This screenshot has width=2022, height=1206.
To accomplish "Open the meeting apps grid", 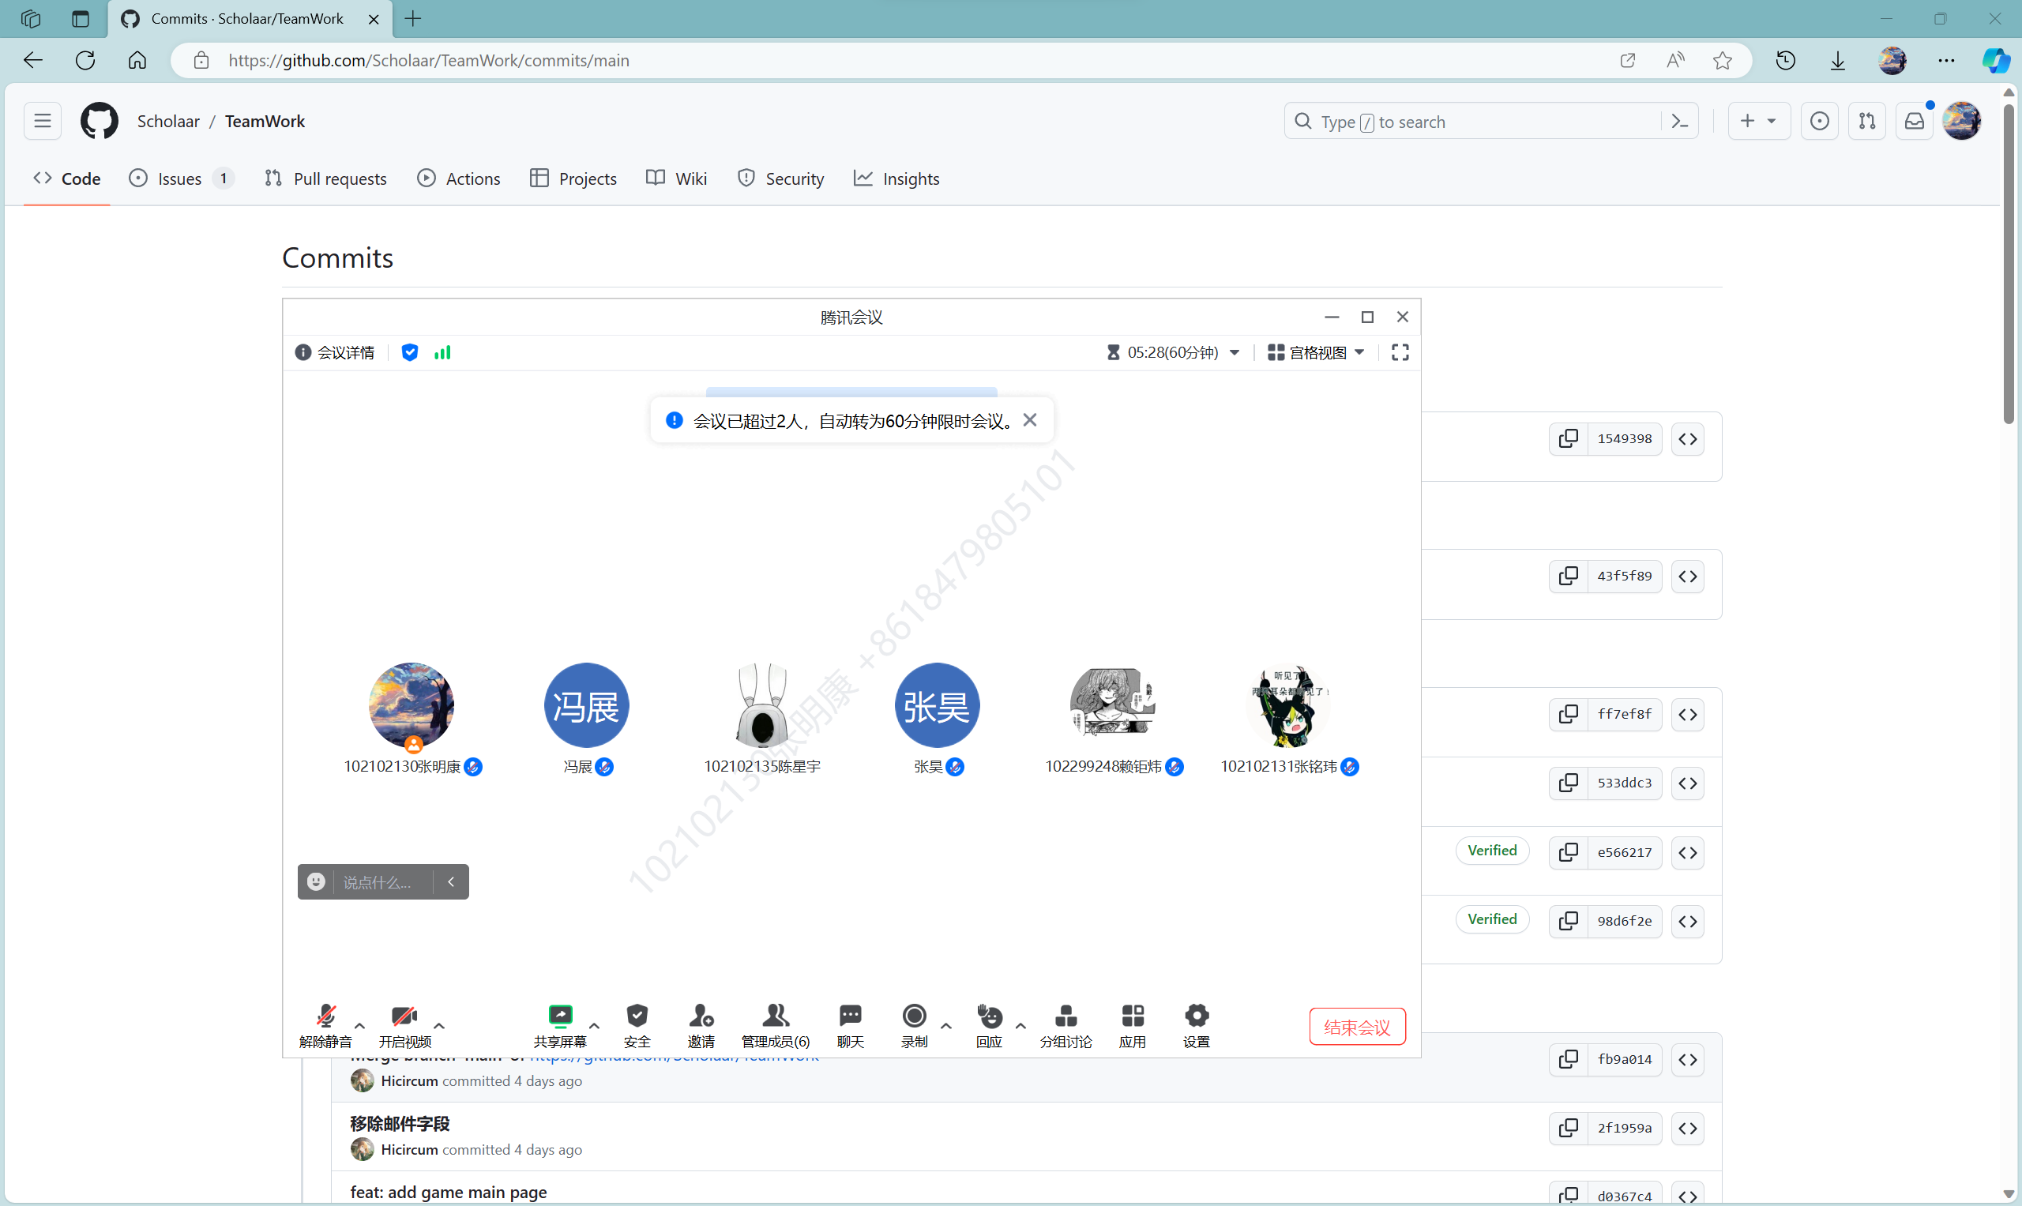I will 1132,1025.
